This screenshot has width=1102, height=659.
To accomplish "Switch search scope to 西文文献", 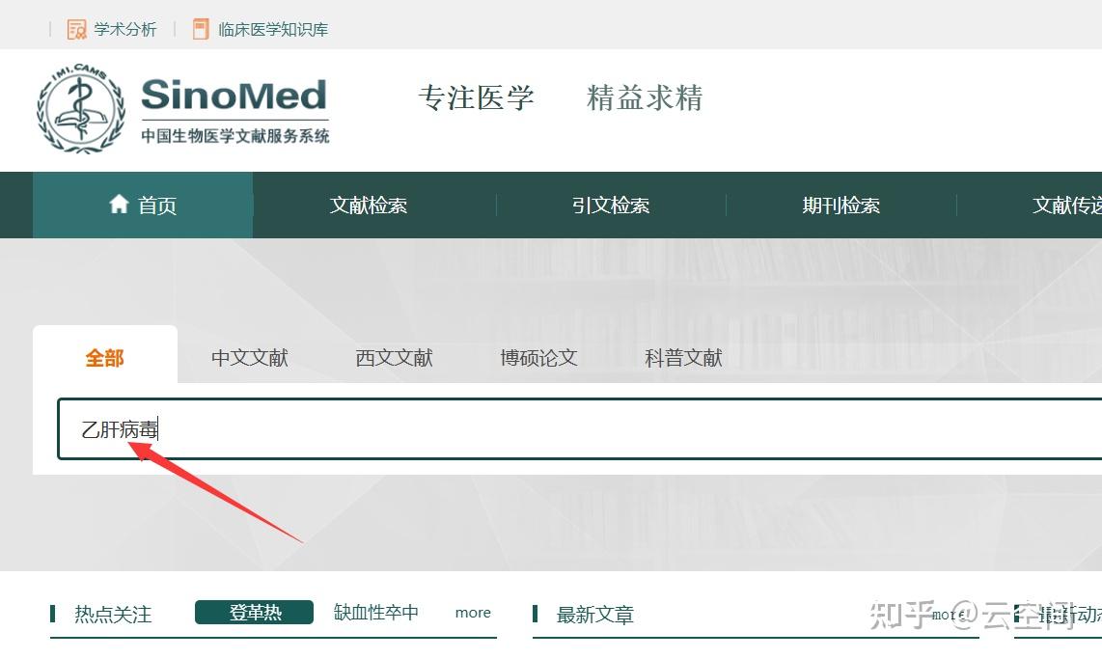I will (393, 358).
